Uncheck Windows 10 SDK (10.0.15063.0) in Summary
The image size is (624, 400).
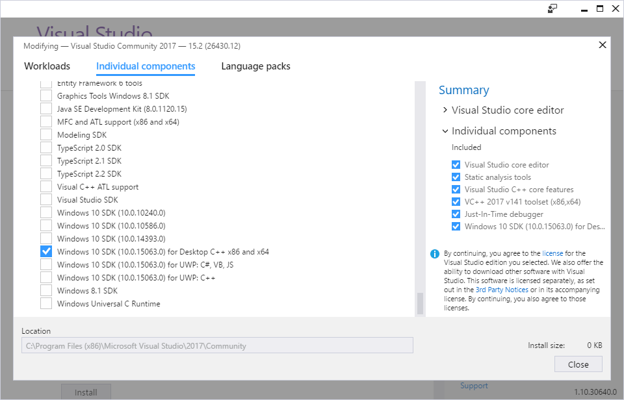456,226
